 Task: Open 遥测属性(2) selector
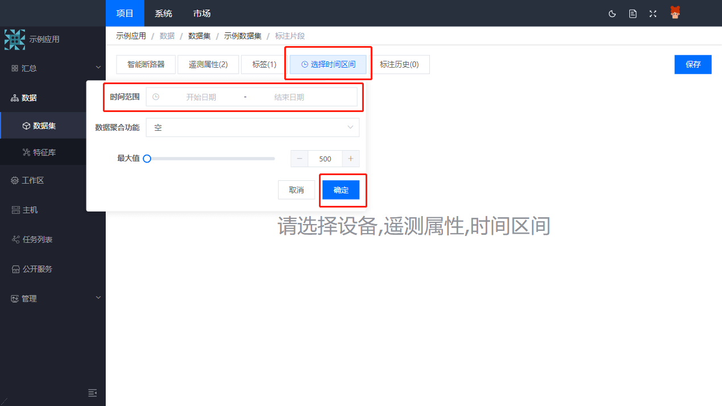click(209, 64)
